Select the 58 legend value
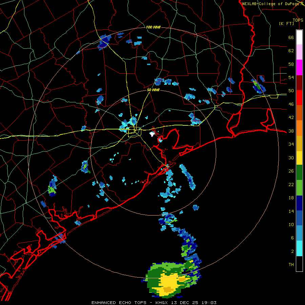Image resolution: width=305 pixels, height=305 pixels. point(291,64)
